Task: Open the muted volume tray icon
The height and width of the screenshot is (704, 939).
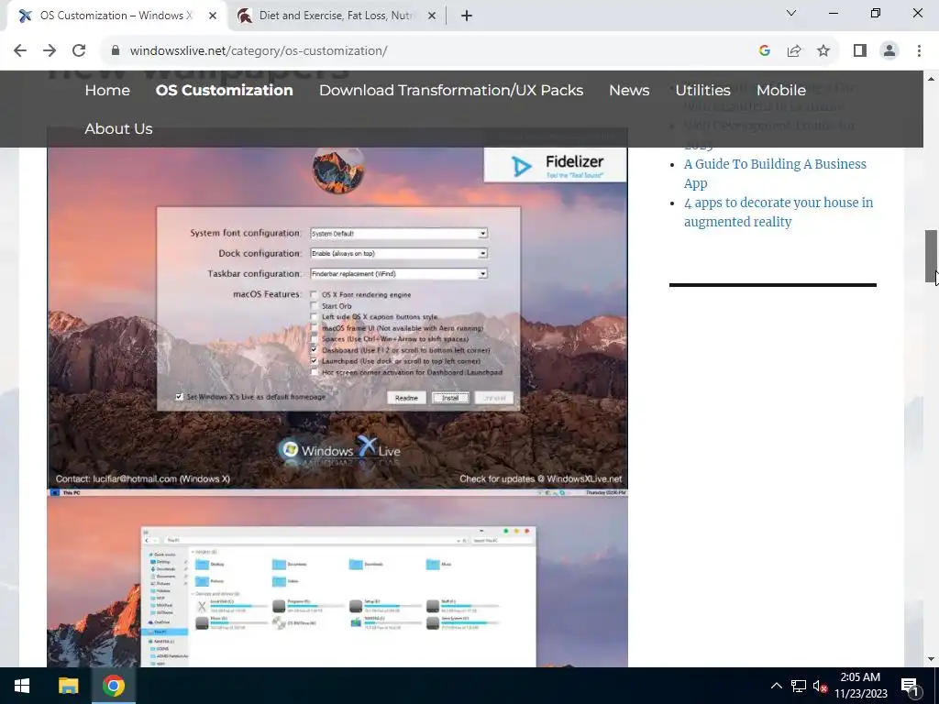Action: coord(820,686)
